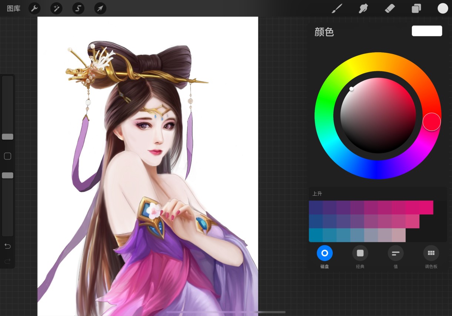Click the dimmed redo arrow on sidebar
Image resolution: width=452 pixels, height=316 pixels.
point(7,261)
